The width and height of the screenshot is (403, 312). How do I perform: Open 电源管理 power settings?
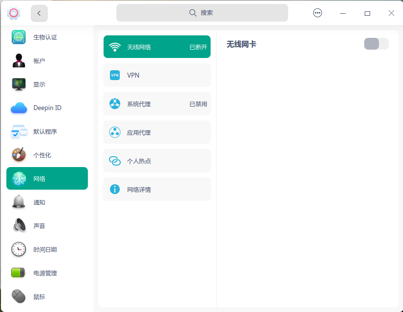pyautogui.click(x=18, y=273)
